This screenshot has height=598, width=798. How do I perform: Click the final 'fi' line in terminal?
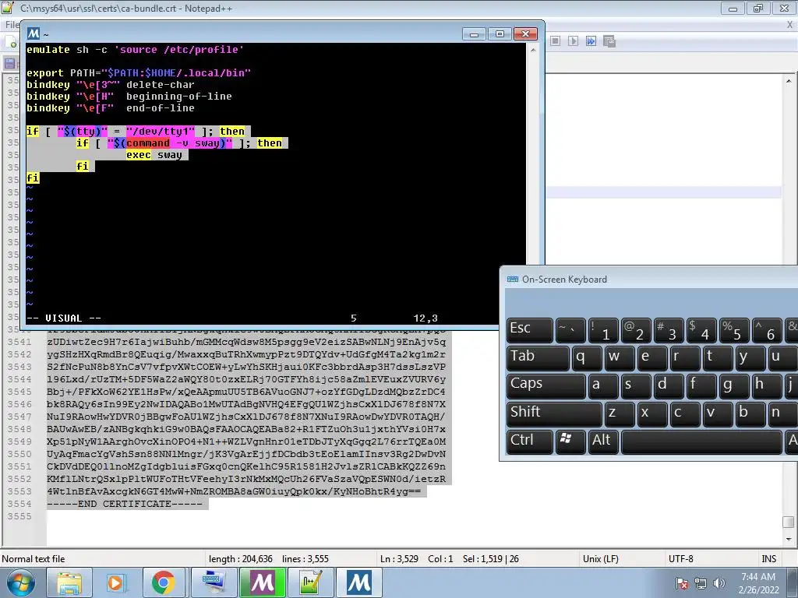point(33,178)
